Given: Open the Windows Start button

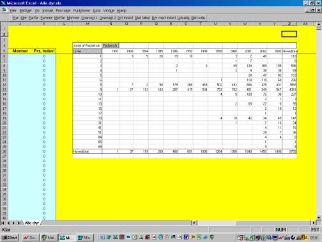Looking at the screenshot, I should (x=10, y=238).
